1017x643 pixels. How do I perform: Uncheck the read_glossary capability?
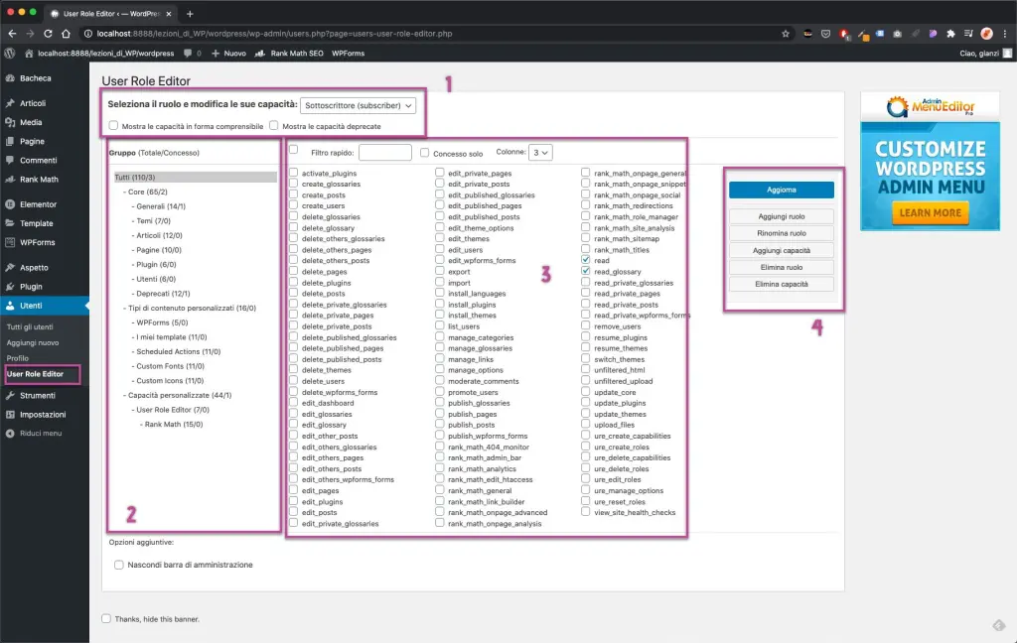[x=586, y=271]
